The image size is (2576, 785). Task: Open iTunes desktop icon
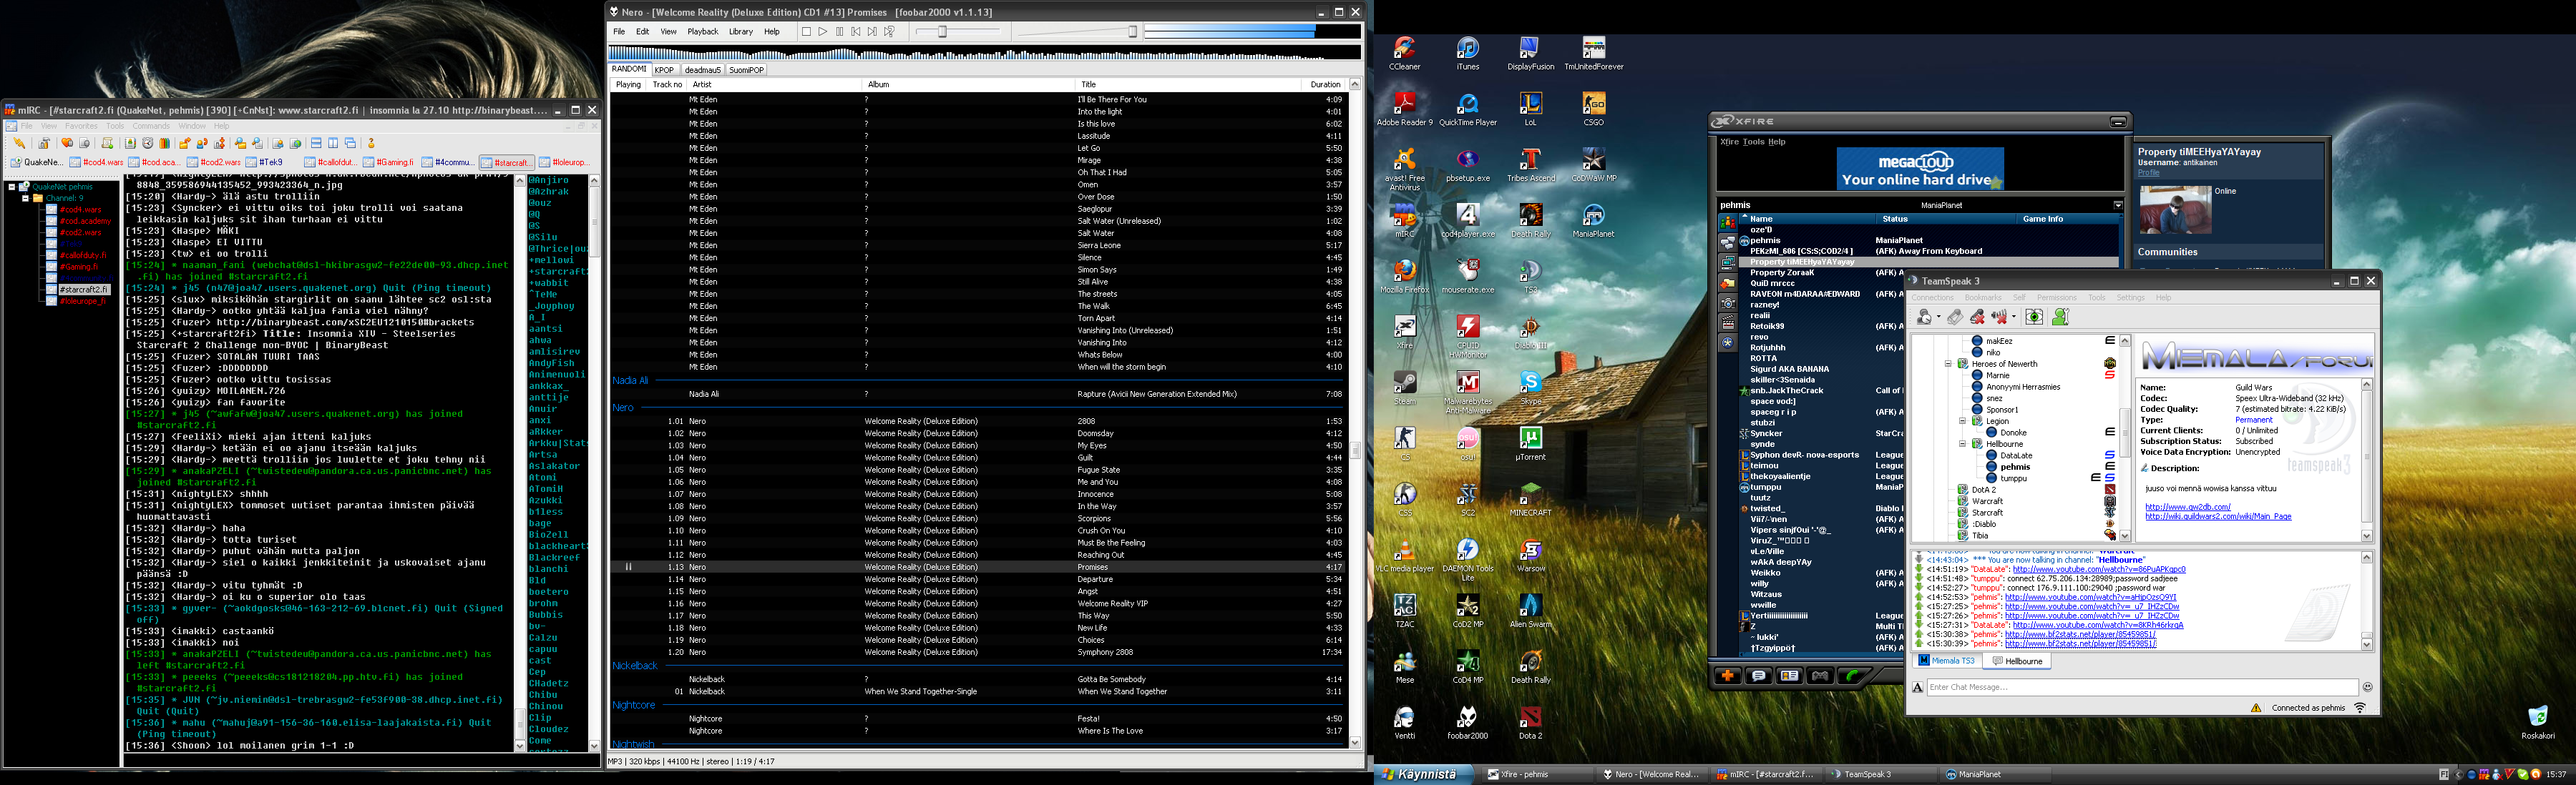[1467, 54]
